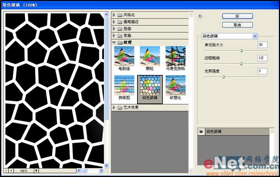Open the zoom percentage popup arrow

coord(36,171)
